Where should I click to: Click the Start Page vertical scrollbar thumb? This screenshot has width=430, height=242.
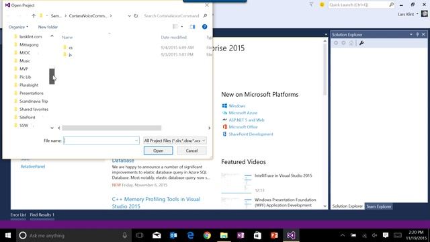pos(325,69)
